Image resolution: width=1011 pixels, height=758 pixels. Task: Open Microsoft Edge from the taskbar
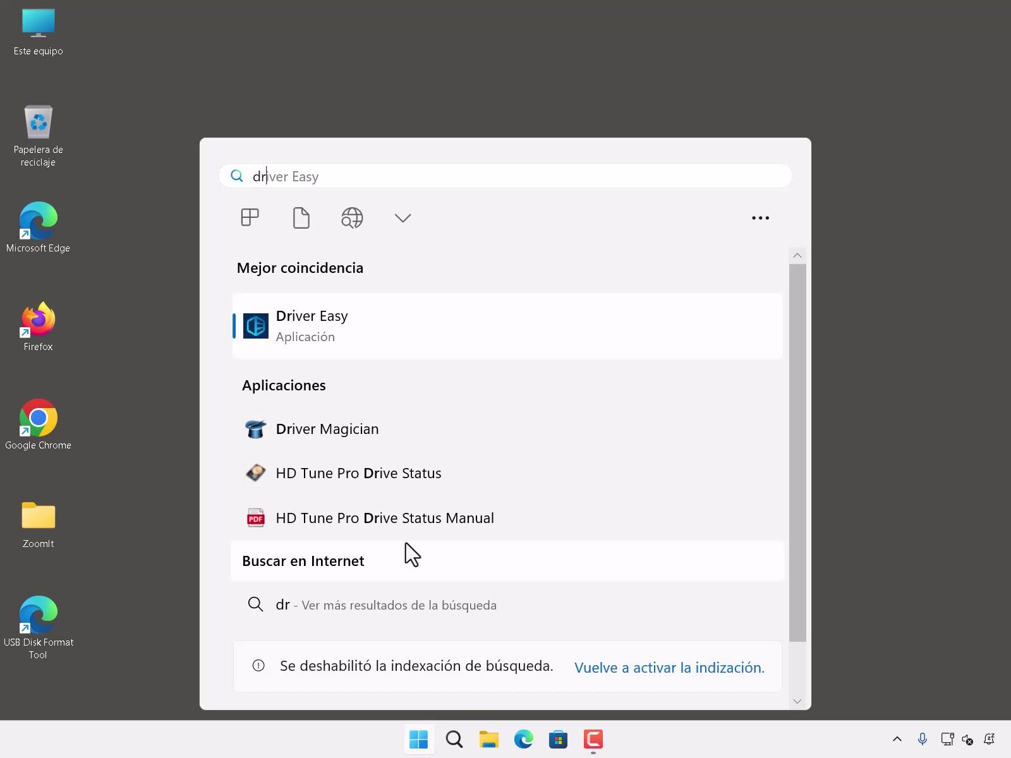pyautogui.click(x=524, y=739)
